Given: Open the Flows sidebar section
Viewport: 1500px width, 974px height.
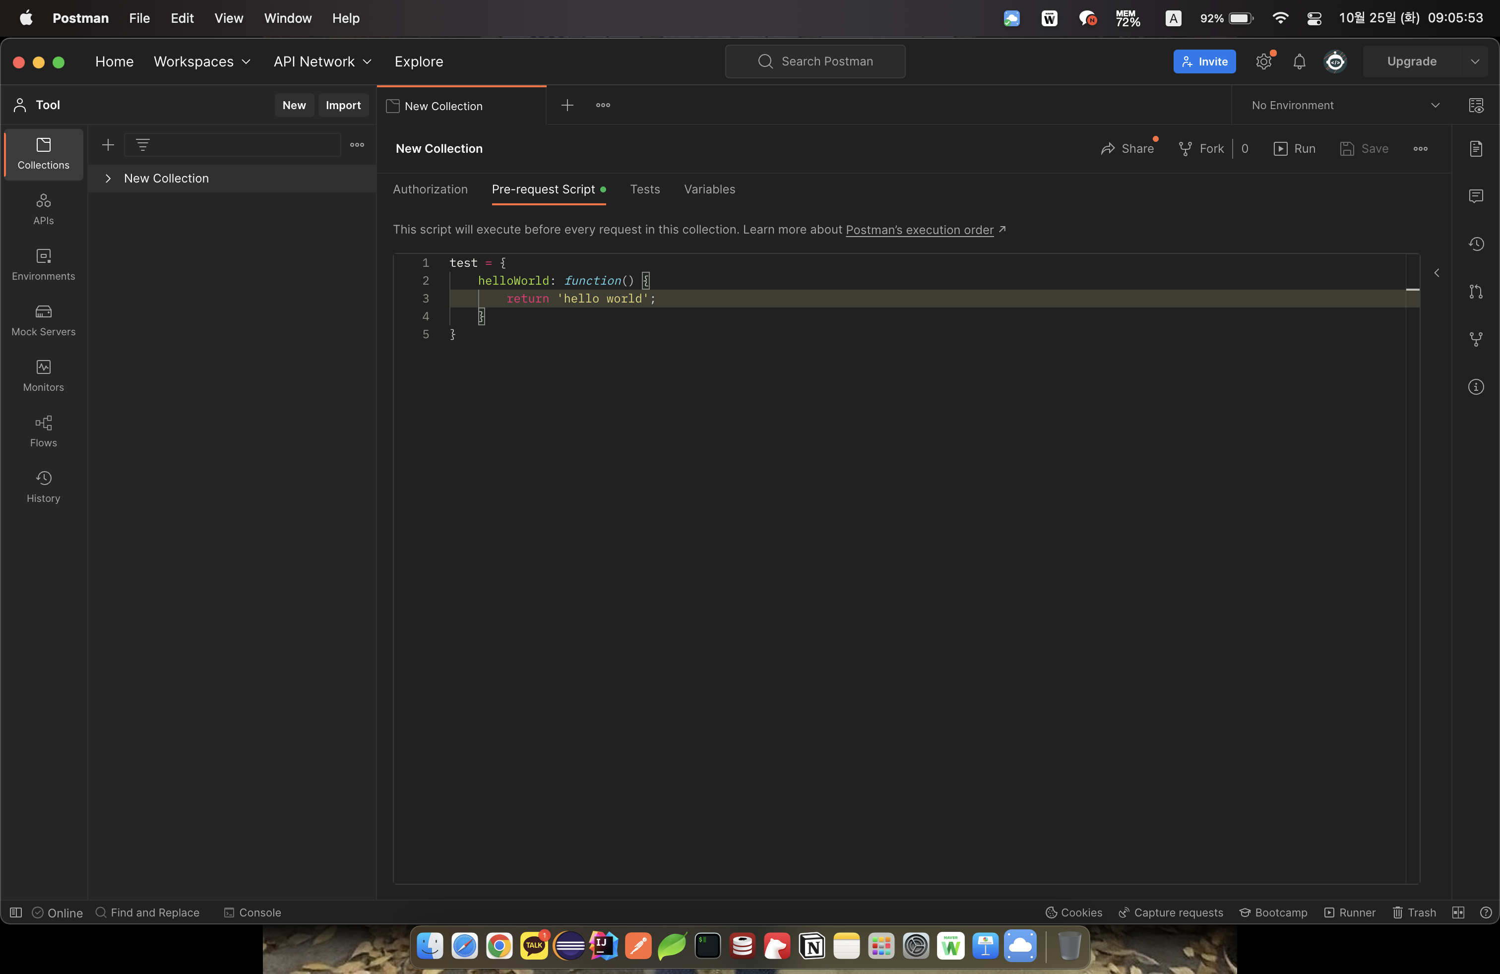Looking at the screenshot, I should point(44,431).
